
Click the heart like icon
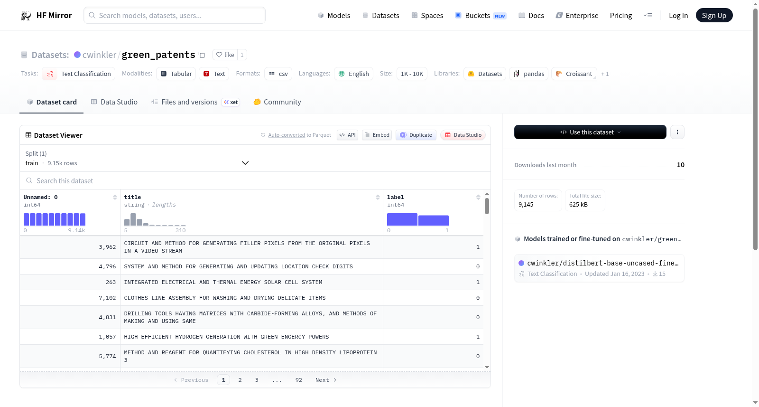click(219, 55)
